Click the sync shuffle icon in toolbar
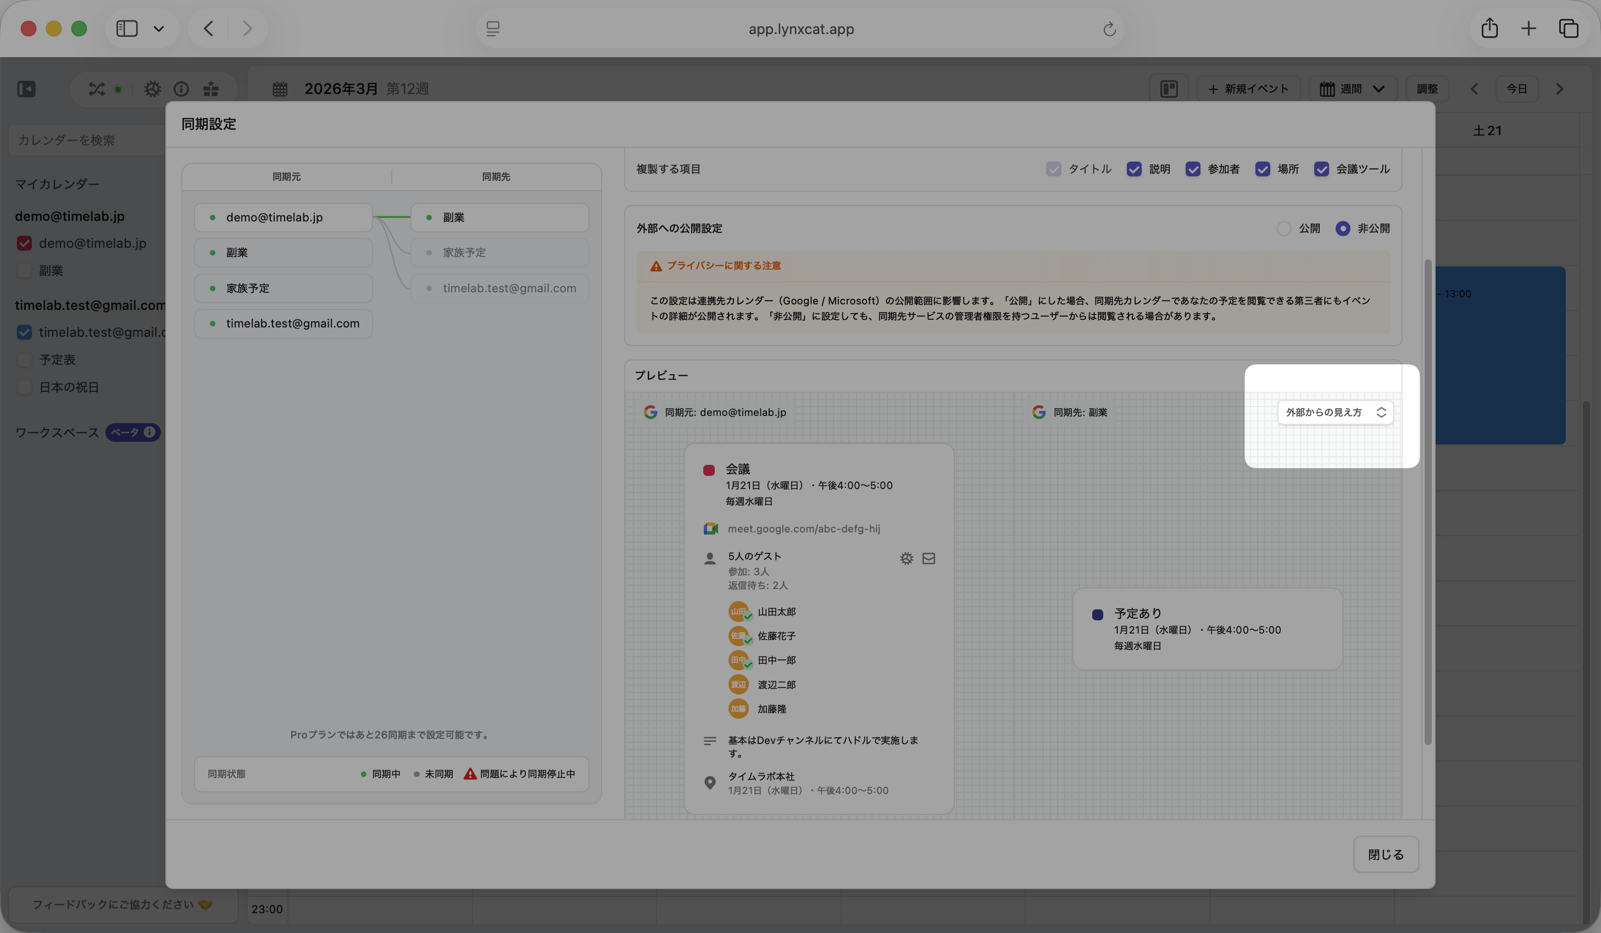 (97, 89)
